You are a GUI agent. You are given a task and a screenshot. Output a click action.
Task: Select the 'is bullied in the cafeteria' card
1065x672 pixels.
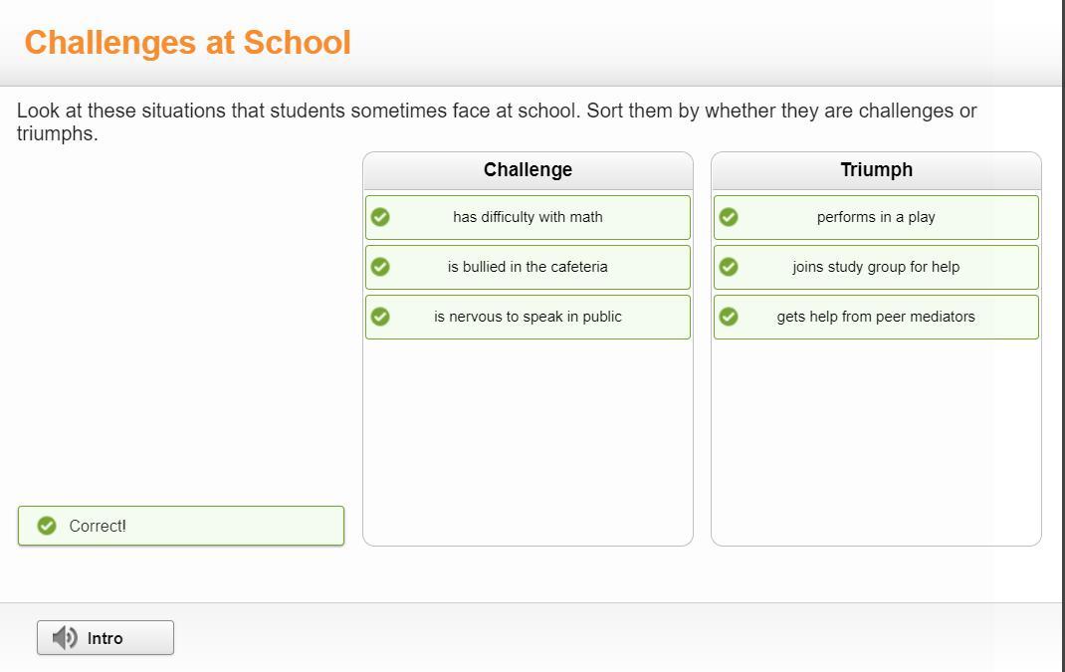pyautogui.click(x=528, y=267)
